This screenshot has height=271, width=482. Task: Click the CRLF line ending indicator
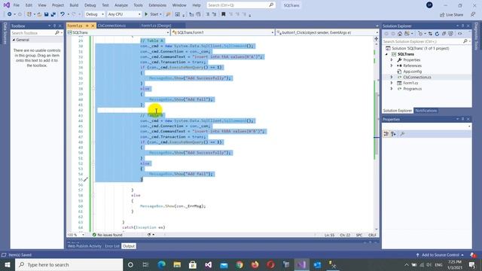point(372,235)
